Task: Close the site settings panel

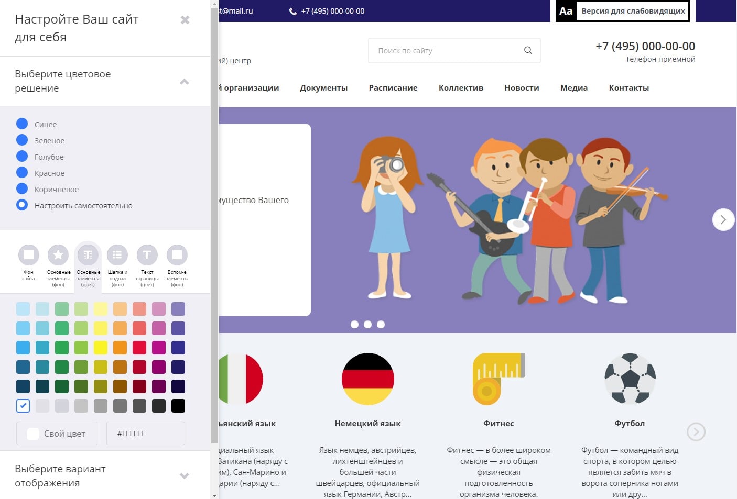Action: 185,20
